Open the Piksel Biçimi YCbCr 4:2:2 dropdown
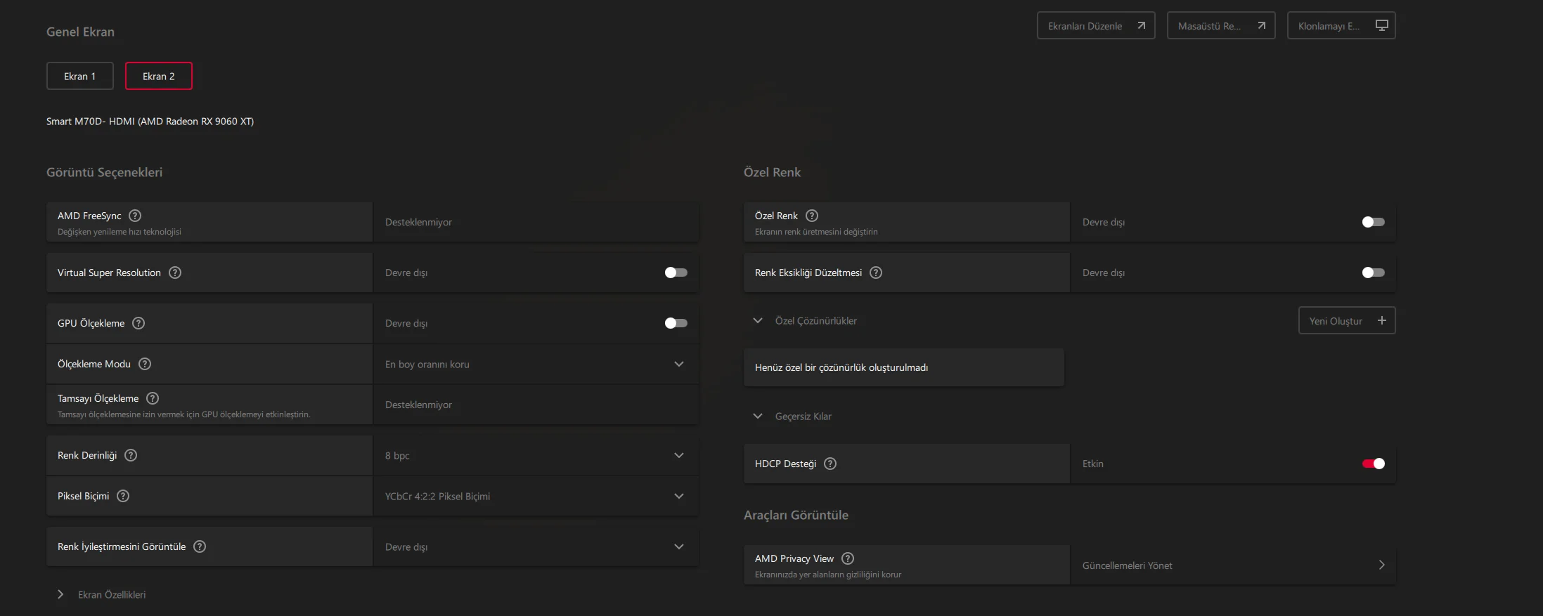1543x616 pixels. pos(536,496)
